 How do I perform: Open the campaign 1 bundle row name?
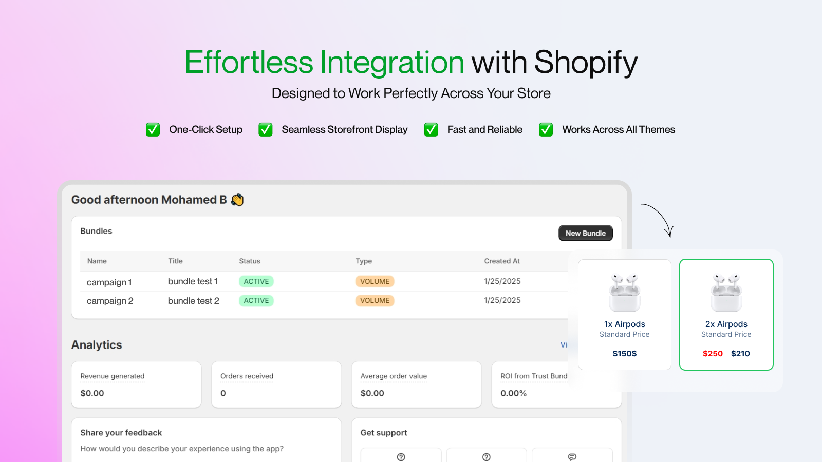tap(109, 282)
